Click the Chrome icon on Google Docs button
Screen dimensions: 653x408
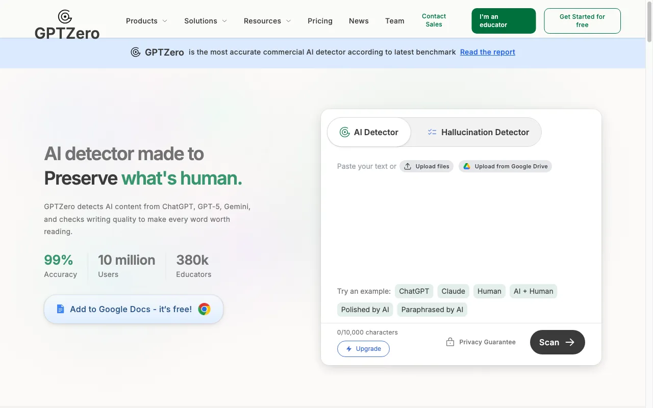click(x=204, y=309)
